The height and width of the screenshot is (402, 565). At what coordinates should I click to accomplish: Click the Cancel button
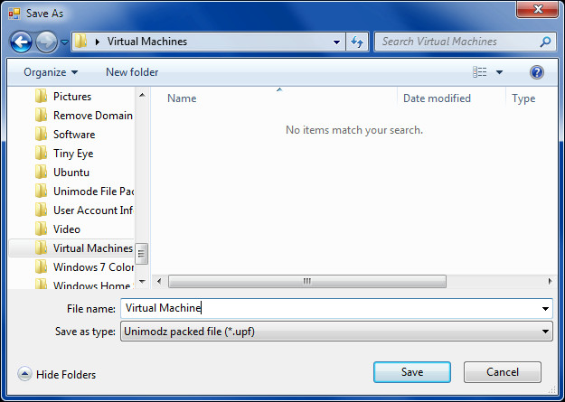[x=503, y=372]
